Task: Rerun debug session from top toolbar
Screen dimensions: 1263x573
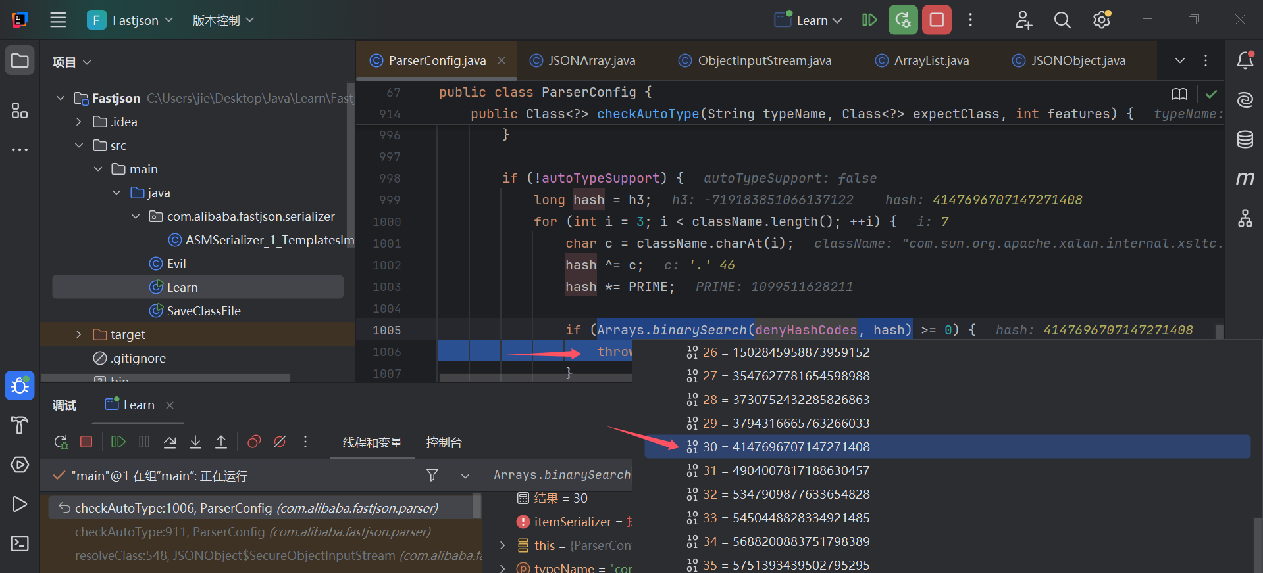Action: tap(903, 20)
